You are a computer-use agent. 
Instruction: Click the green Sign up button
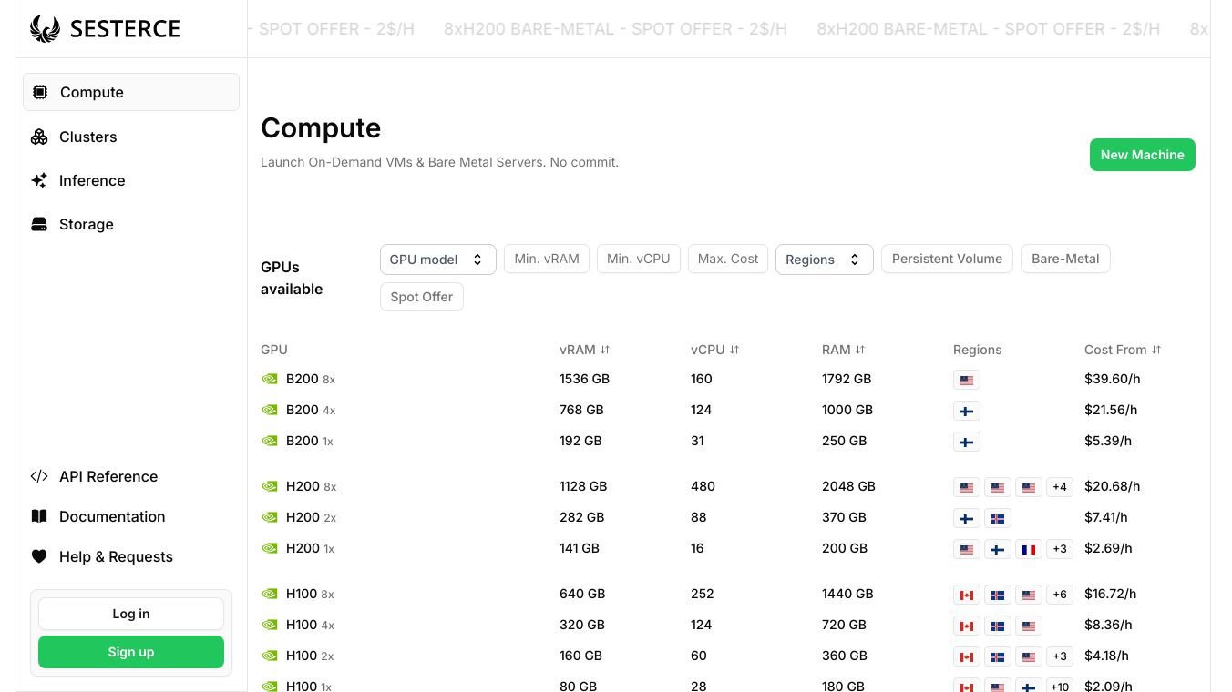[x=131, y=652]
